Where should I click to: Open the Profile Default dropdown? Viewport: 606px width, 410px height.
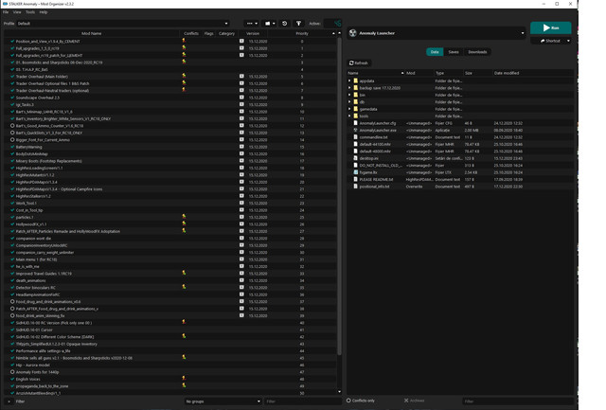122,24
